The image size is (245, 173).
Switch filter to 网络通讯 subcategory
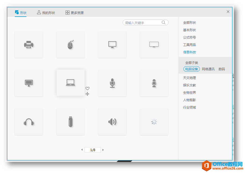208,69
